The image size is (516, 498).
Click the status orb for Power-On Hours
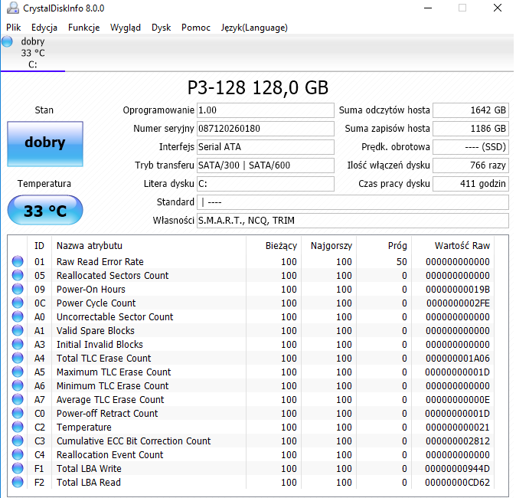tap(18, 289)
